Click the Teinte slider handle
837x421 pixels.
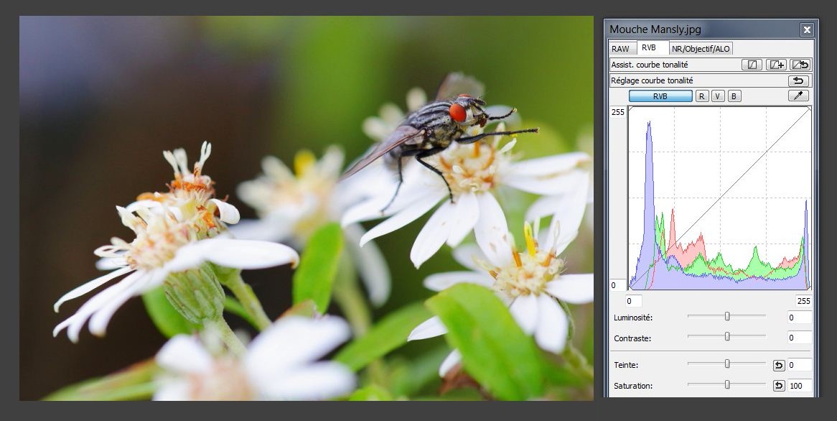pos(727,364)
